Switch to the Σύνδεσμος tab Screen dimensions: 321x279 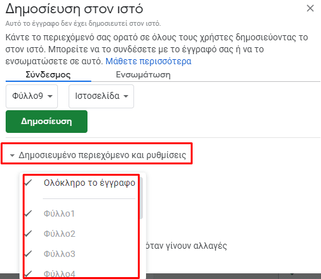point(48,75)
